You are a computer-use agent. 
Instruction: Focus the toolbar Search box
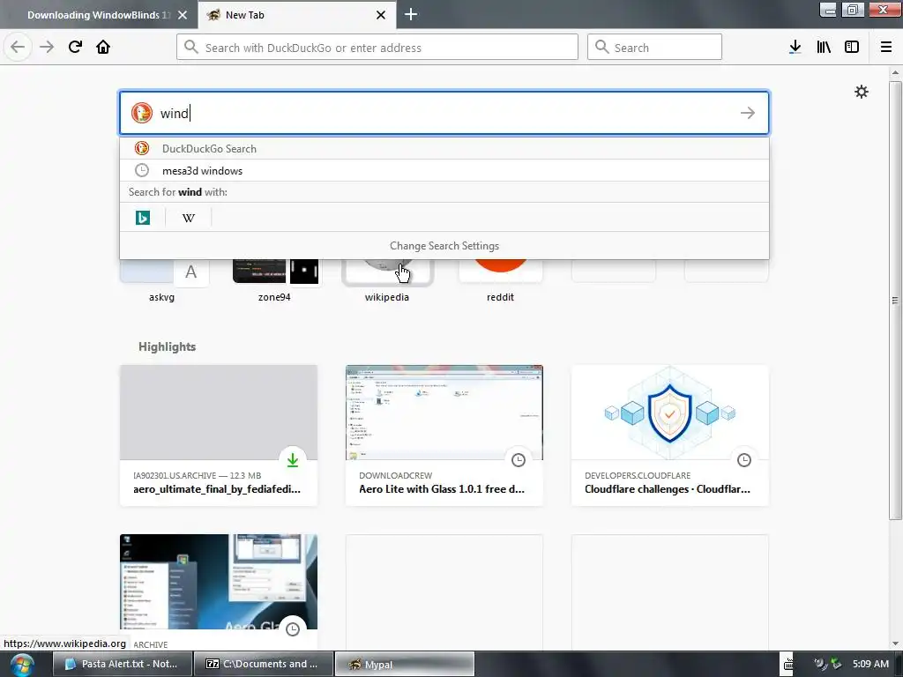tap(654, 48)
